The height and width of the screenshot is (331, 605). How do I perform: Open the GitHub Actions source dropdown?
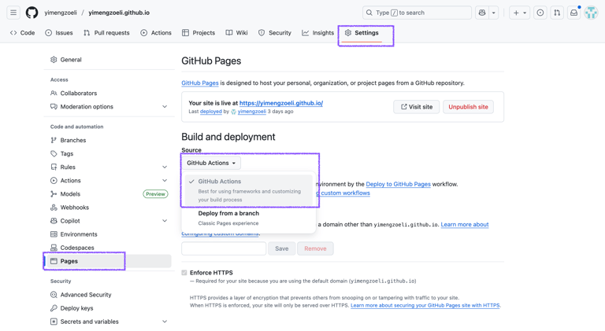click(x=211, y=163)
